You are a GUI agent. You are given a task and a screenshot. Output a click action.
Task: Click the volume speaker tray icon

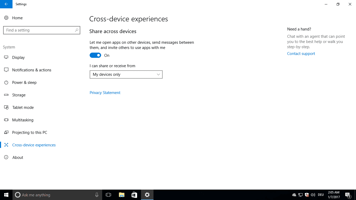click(313, 195)
